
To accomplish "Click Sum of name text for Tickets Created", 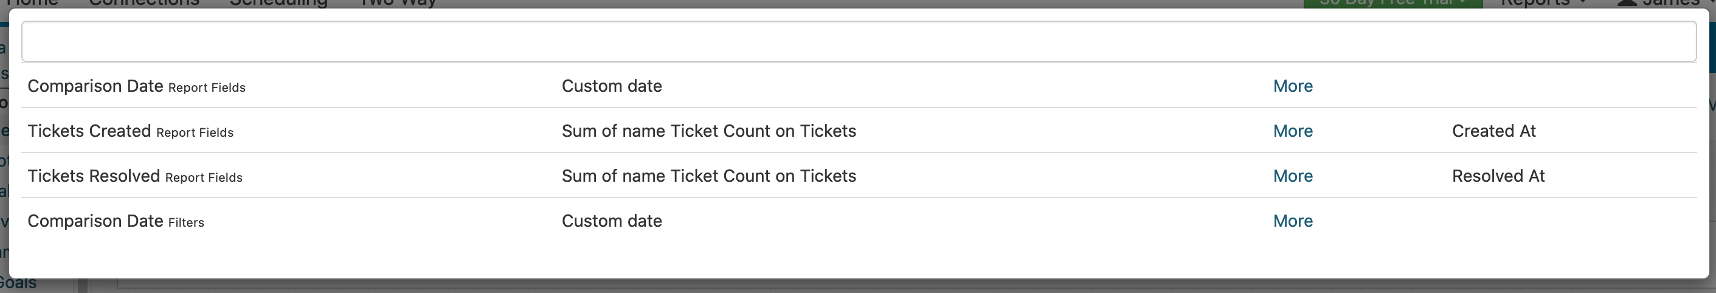I will (708, 131).
